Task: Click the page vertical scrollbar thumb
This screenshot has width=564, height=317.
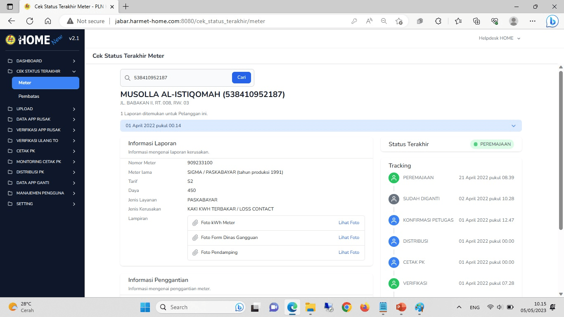Action: click(561, 150)
